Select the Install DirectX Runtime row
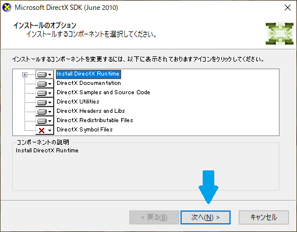The height and width of the screenshot is (232, 297). [89, 74]
